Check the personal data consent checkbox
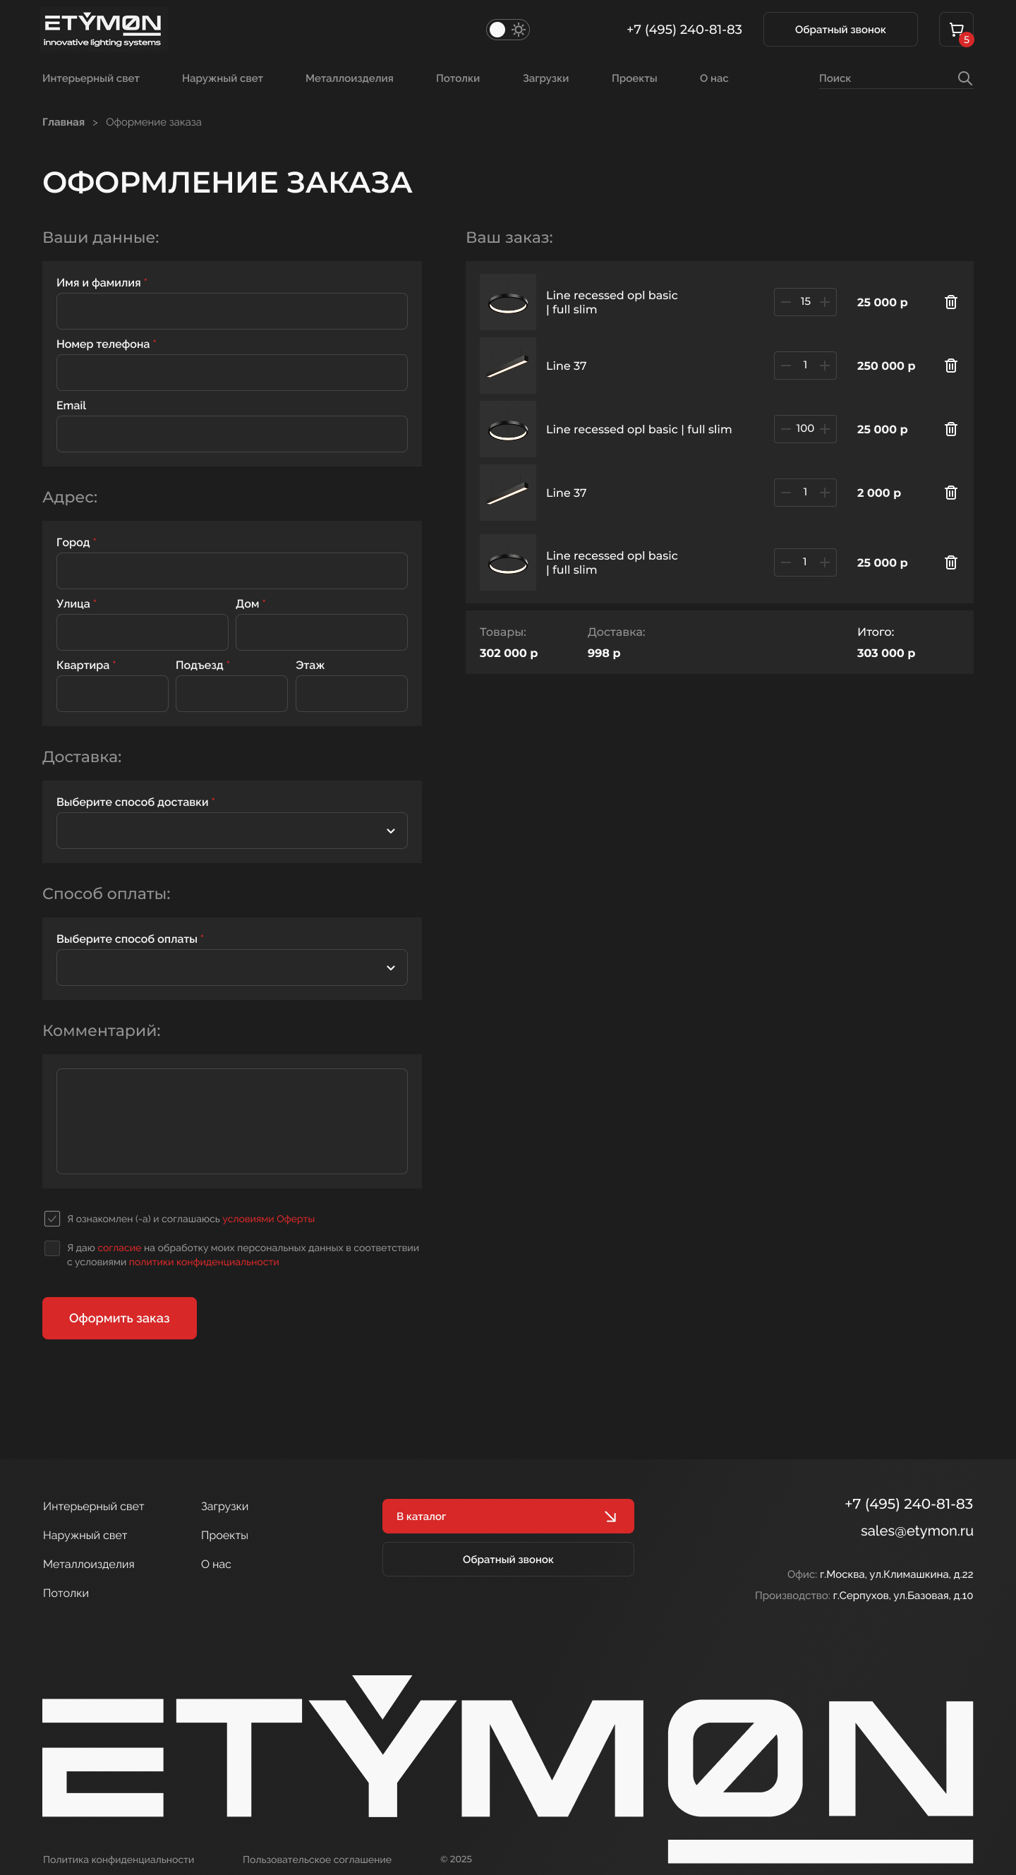 pos(52,1248)
